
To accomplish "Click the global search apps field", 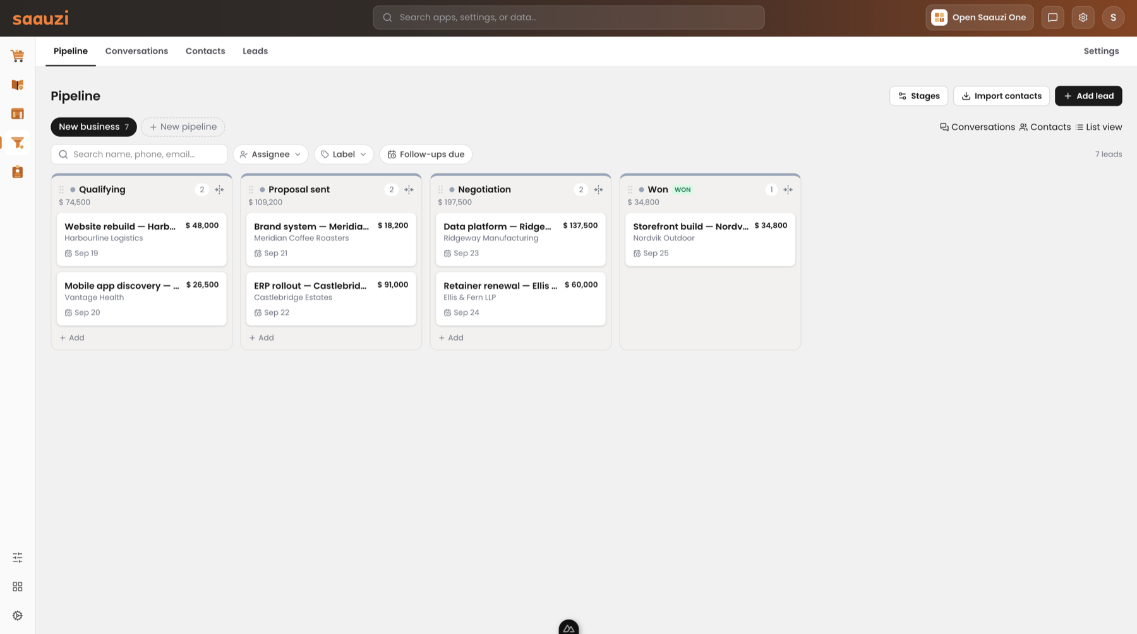I will click(x=568, y=18).
